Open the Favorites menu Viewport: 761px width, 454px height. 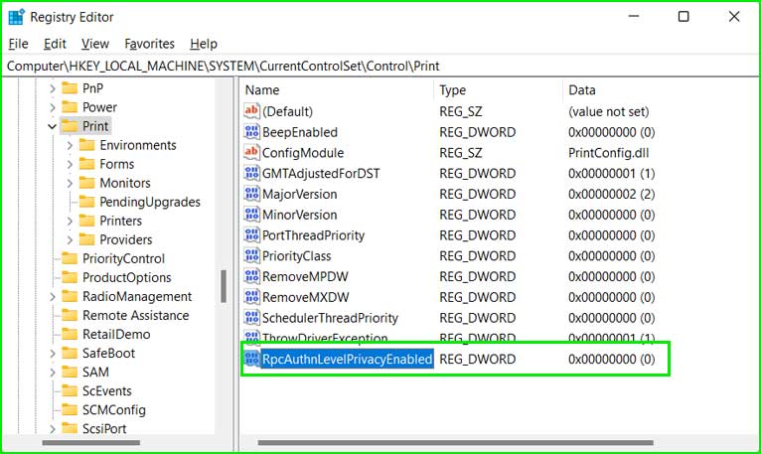[149, 44]
